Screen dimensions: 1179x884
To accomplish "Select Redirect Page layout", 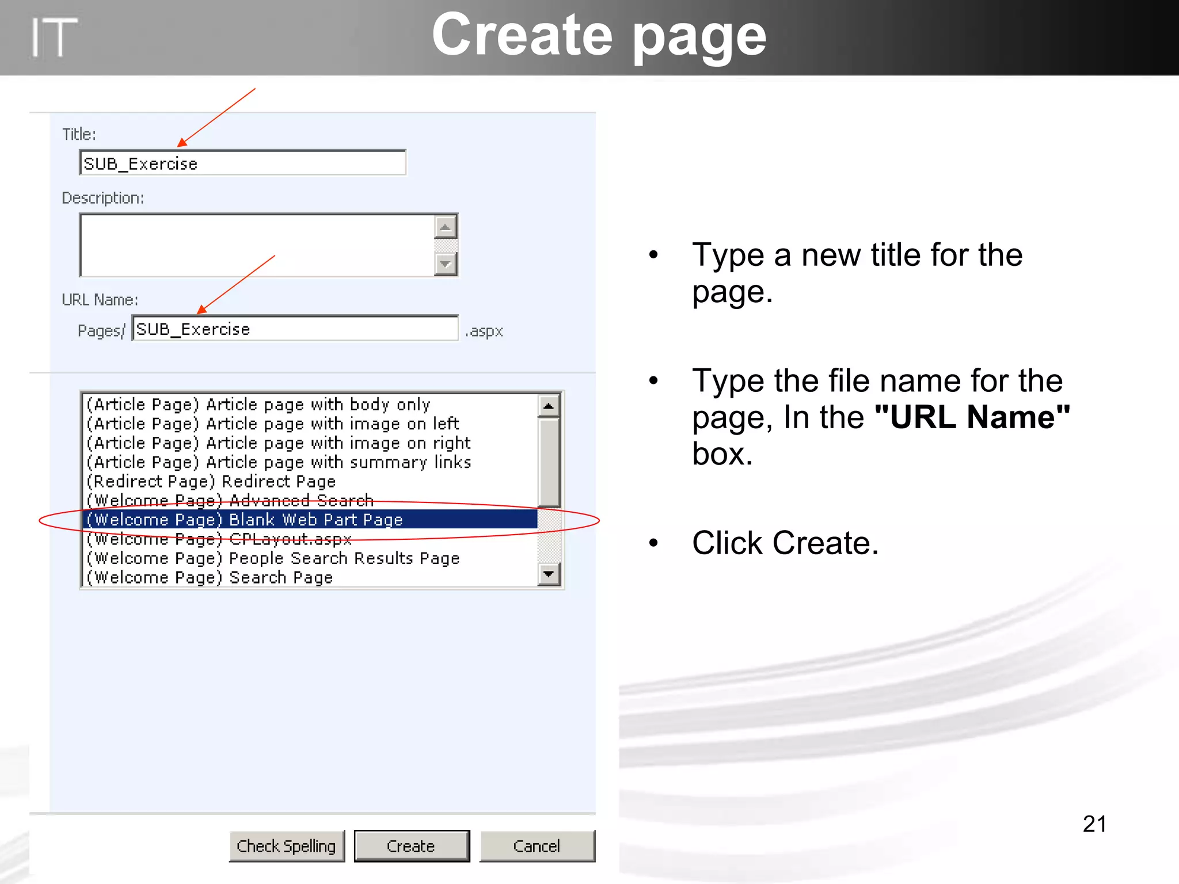I will coord(310,481).
